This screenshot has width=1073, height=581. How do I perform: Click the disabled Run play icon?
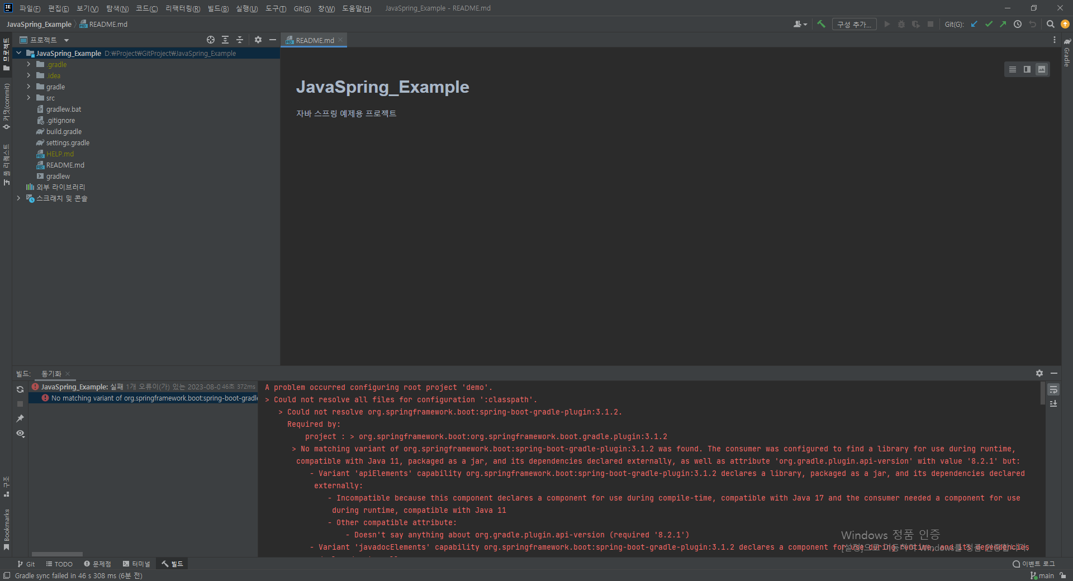[886, 24]
